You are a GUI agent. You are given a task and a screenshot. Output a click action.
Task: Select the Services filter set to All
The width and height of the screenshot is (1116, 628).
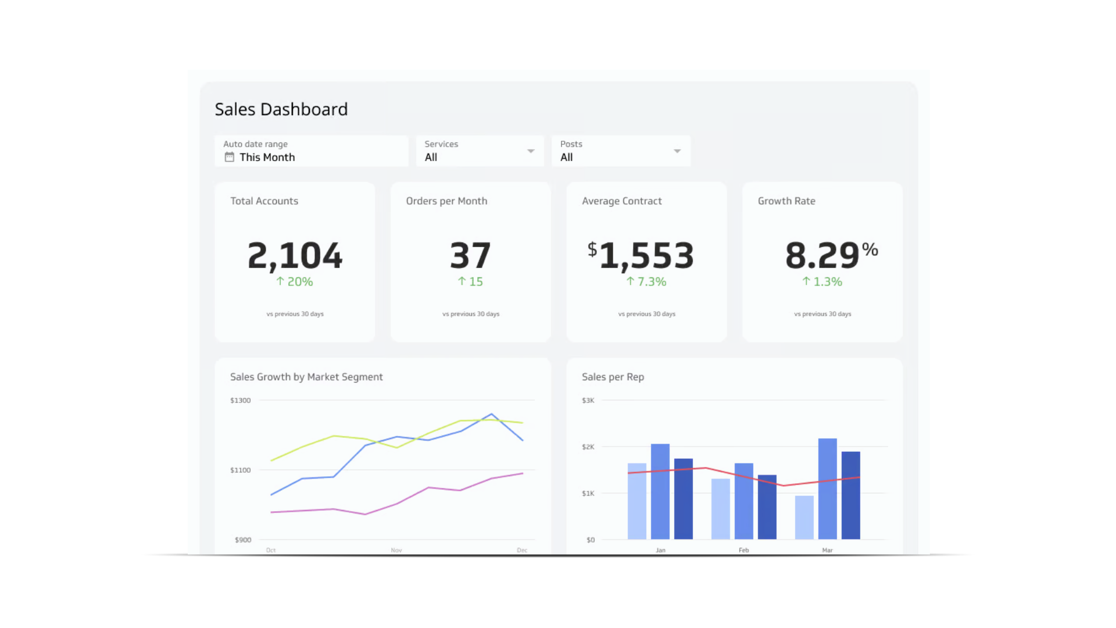(480, 151)
